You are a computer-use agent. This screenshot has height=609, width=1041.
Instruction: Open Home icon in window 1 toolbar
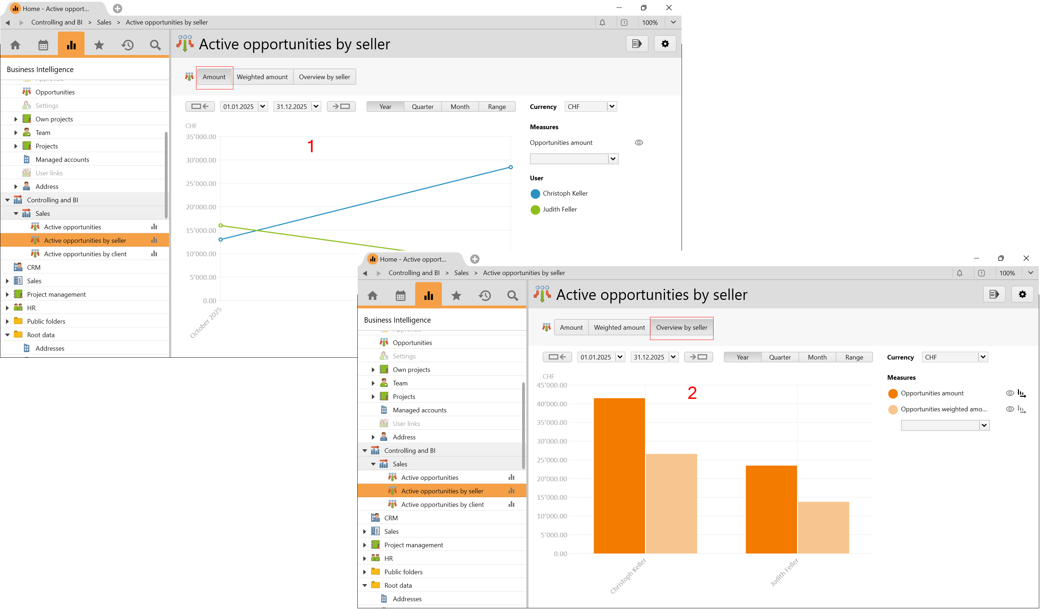[15, 45]
